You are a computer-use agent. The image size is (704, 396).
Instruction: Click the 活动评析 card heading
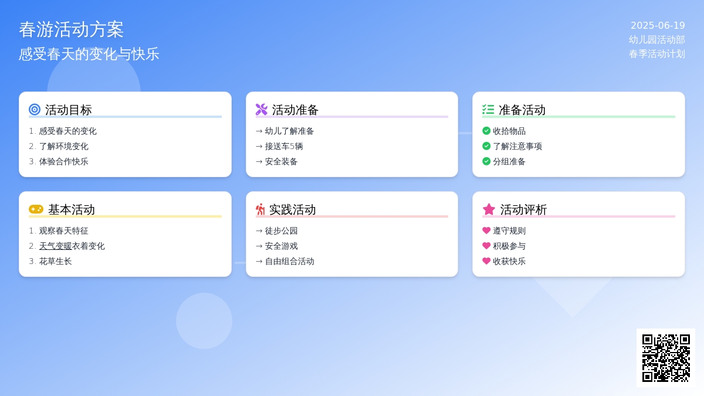tap(523, 209)
